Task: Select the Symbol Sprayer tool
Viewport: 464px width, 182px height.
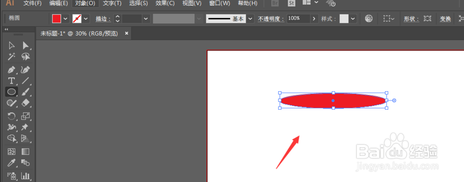Action: coord(12,176)
